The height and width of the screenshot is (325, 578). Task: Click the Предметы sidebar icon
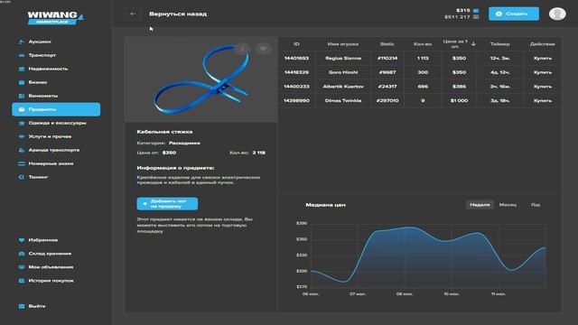point(22,109)
